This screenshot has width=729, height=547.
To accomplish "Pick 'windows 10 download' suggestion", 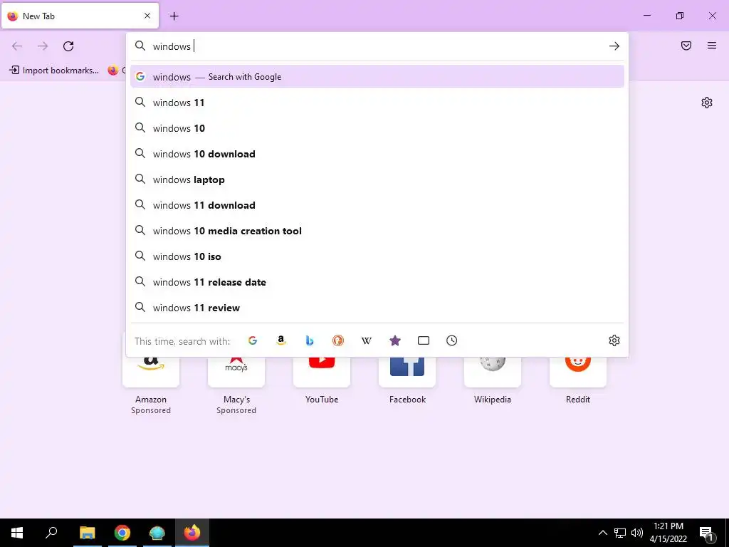I will [x=377, y=154].
